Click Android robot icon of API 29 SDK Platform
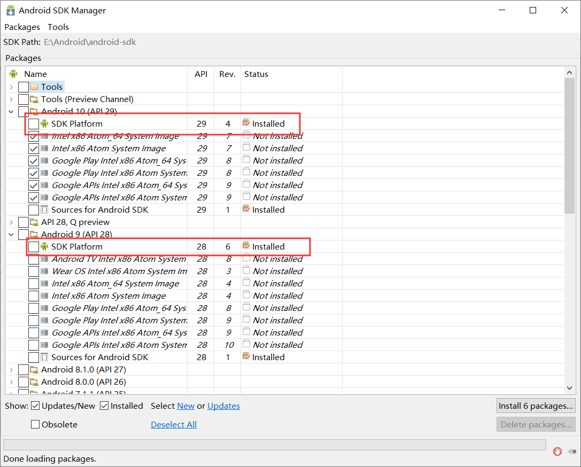 (44, 123)
